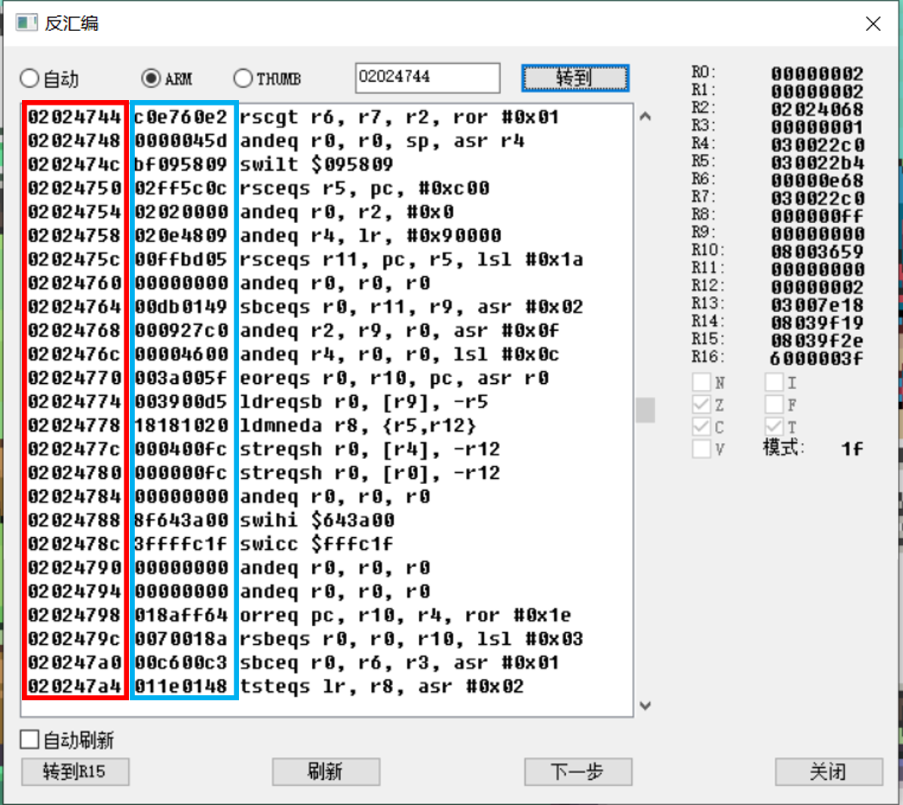The height and width of the screenshot is (805, 903).
Task: Click R13 register value 03007e18
Action: (x=817, y=304)
